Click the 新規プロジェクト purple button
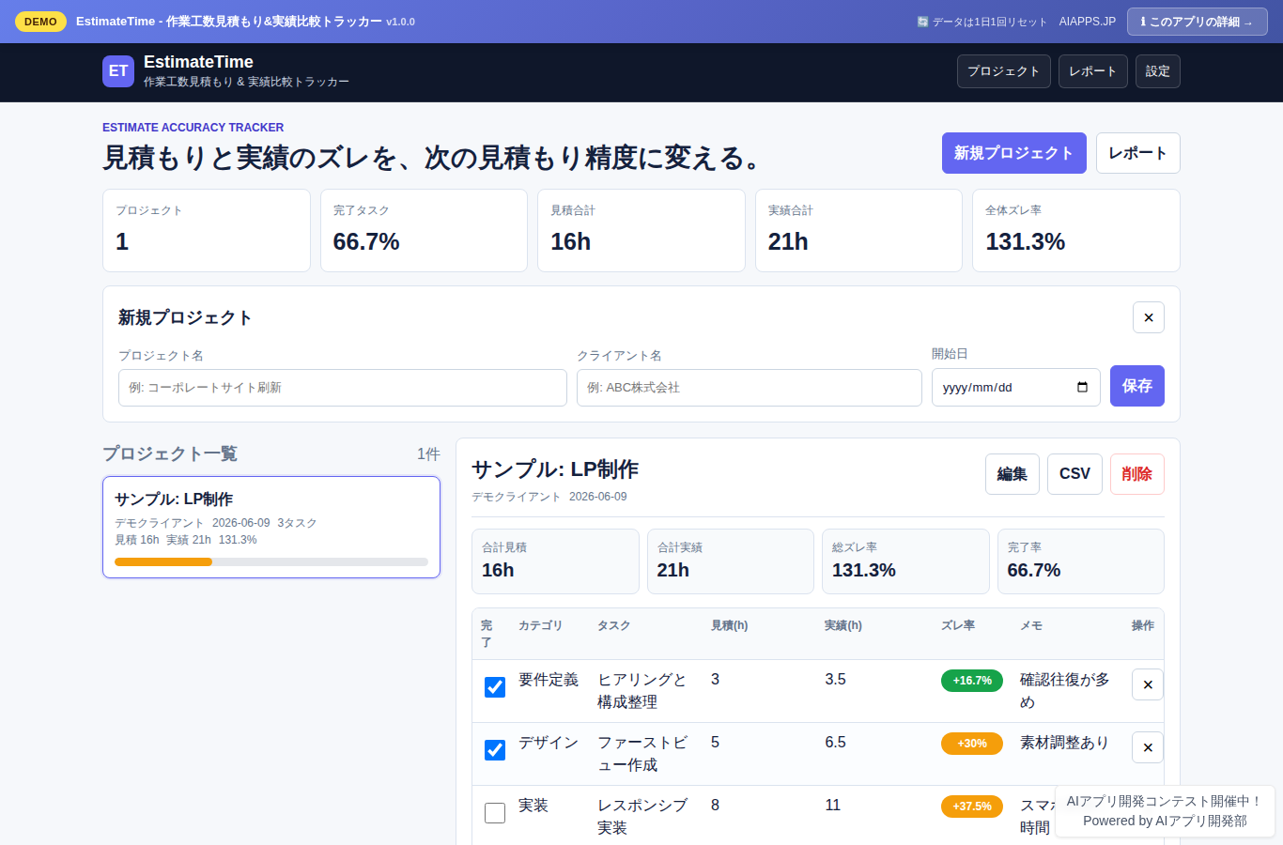1283x845 pixels. [x=1014, y=153]
